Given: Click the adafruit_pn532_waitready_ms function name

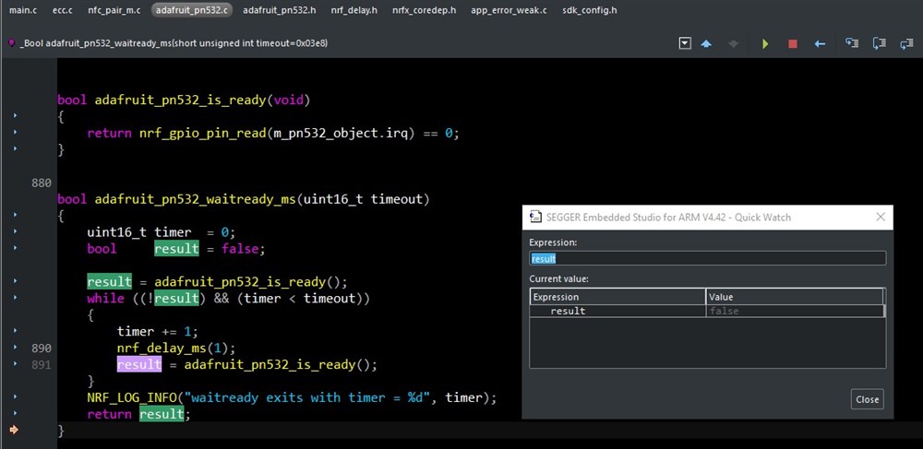Looking at the screenshot, I should click(195, 199).
